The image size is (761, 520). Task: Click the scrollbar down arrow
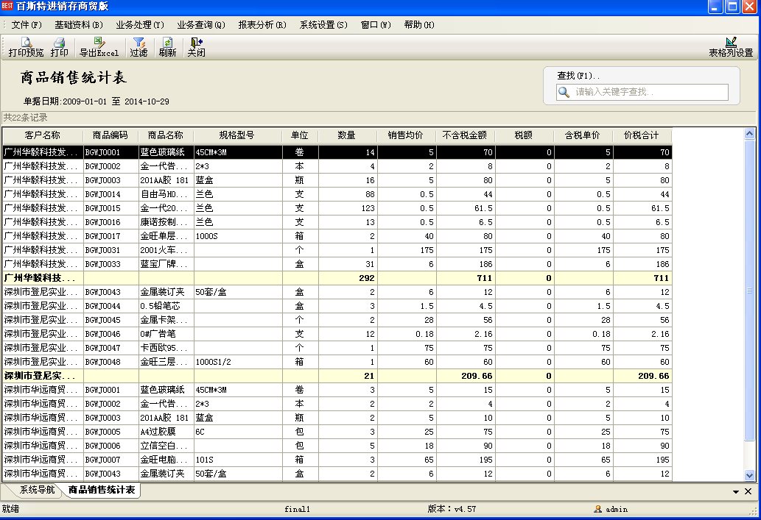750,475
